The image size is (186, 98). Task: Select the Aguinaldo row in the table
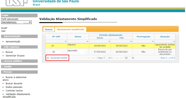[111, 52]
